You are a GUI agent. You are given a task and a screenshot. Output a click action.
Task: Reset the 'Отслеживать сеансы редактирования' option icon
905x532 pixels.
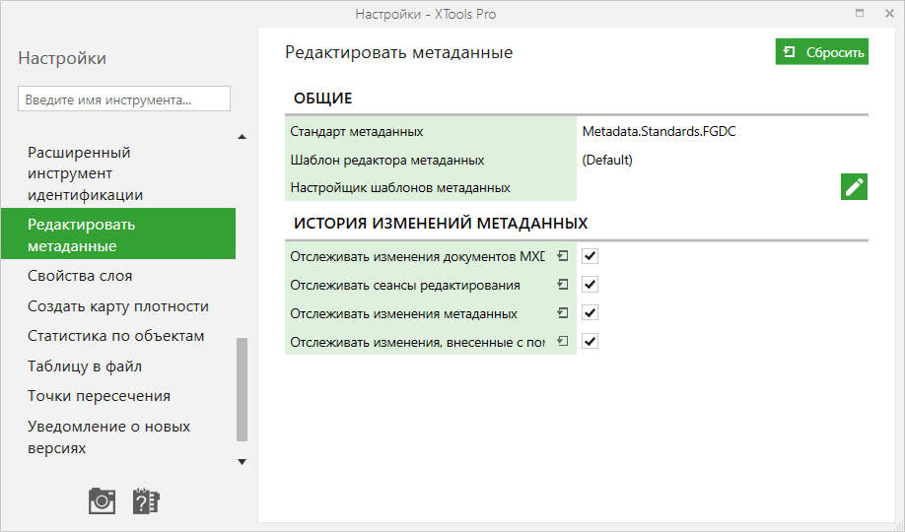click(562, 285)
